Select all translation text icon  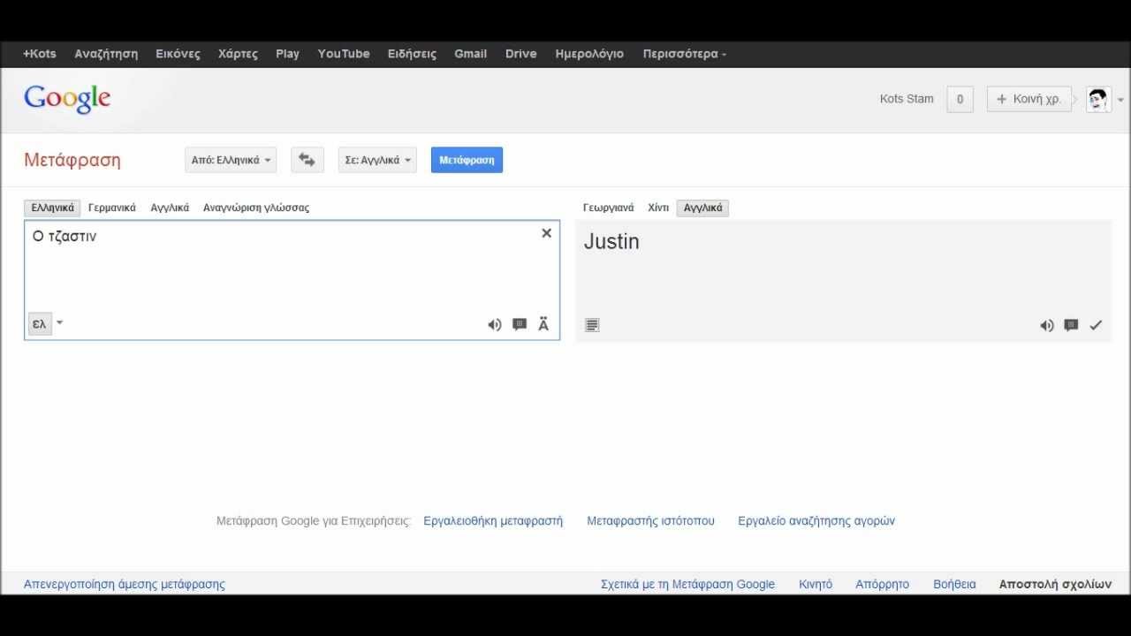592,325
